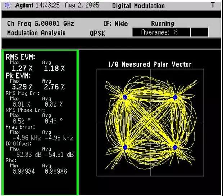Click the T indicator in title bar
The width and height of the screenshot is (223, 196).
coord(212,5)
